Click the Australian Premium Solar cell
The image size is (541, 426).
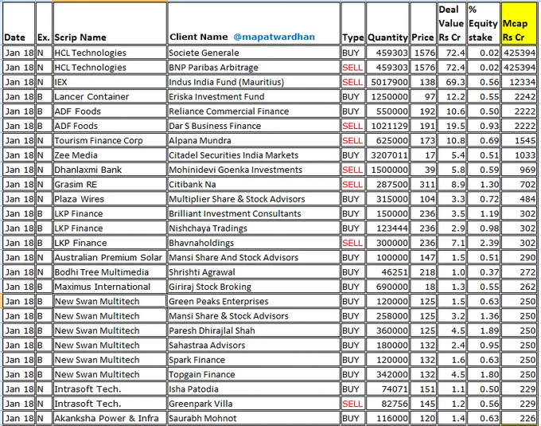tap(110, 257)
